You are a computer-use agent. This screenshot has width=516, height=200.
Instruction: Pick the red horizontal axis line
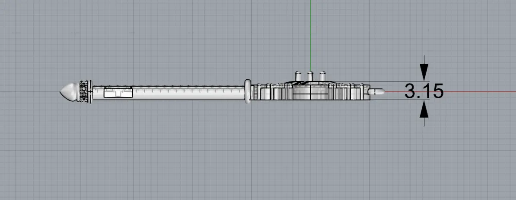475,92
